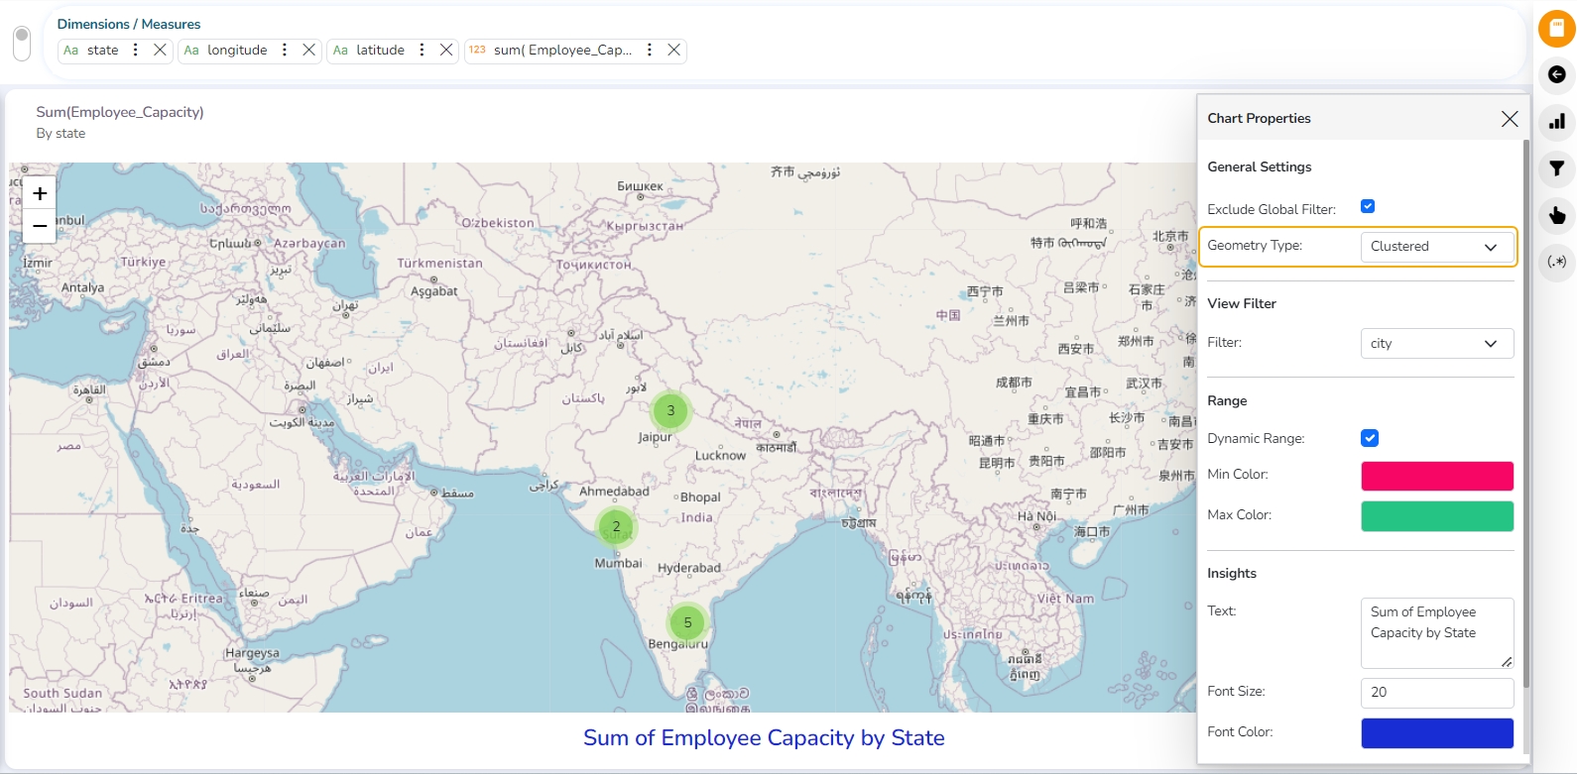Click the back arrow icon in sidebar

coord(1556,75)
